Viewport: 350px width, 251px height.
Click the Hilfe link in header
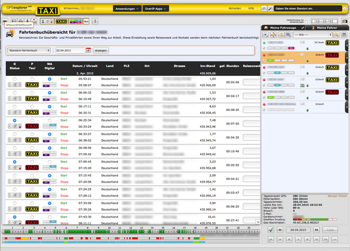pyautogui.click(x=251, y=8)
